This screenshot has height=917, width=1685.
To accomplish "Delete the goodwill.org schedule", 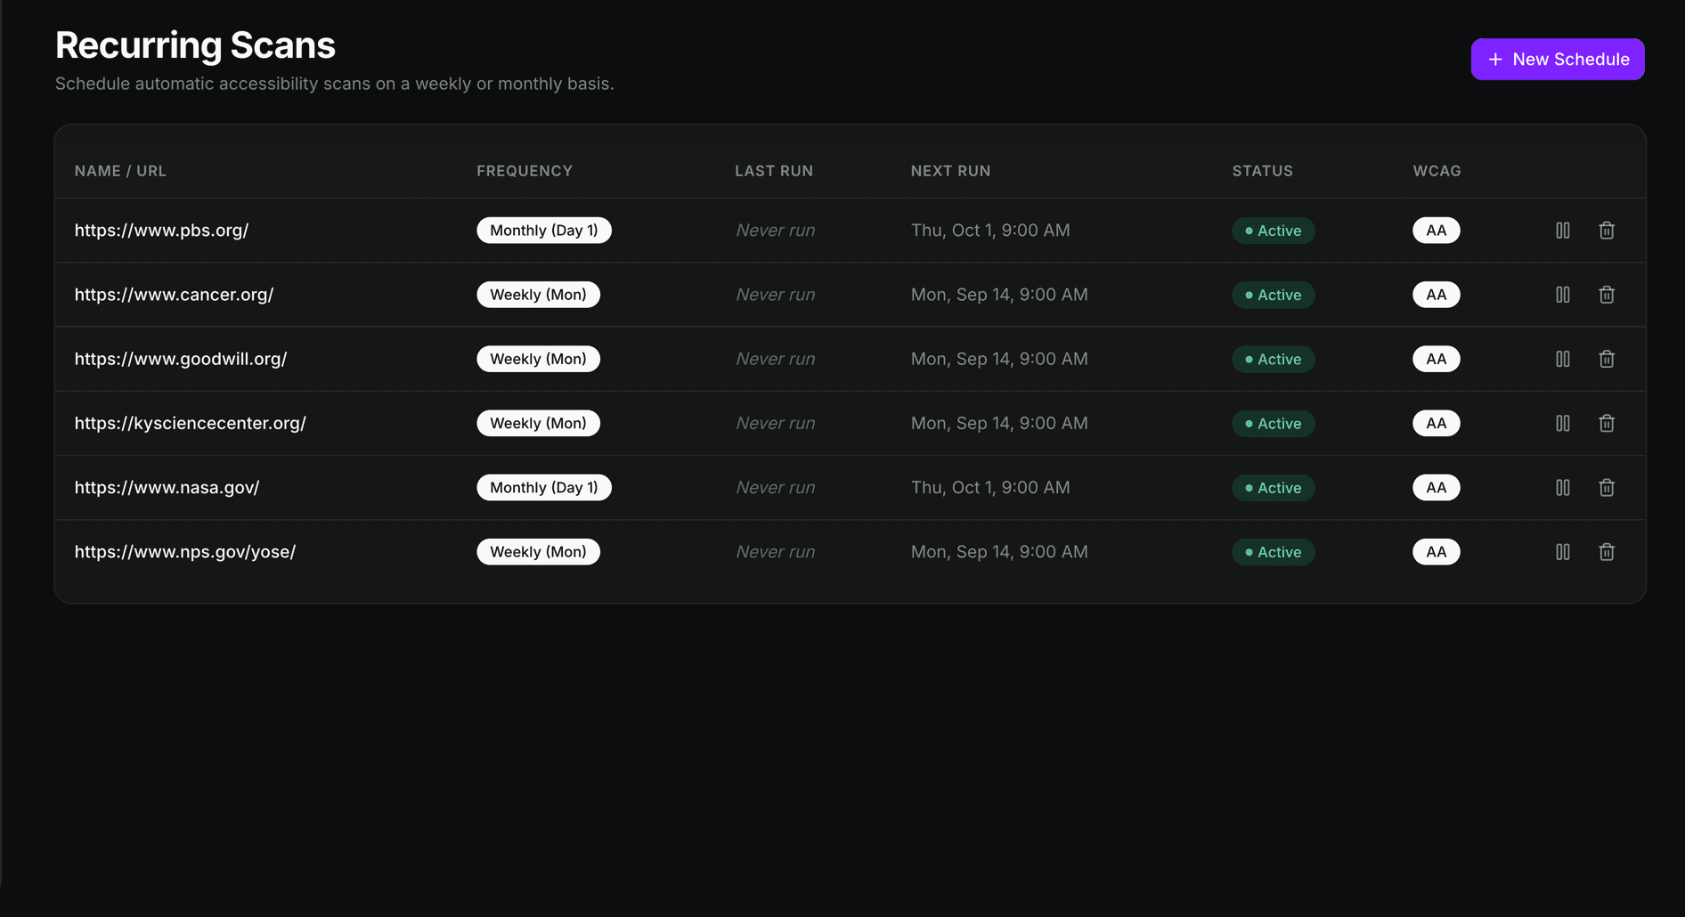I will click(x=1607, y=359).
